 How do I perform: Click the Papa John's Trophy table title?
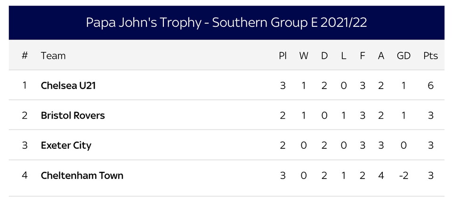click(x=226, y=23)
